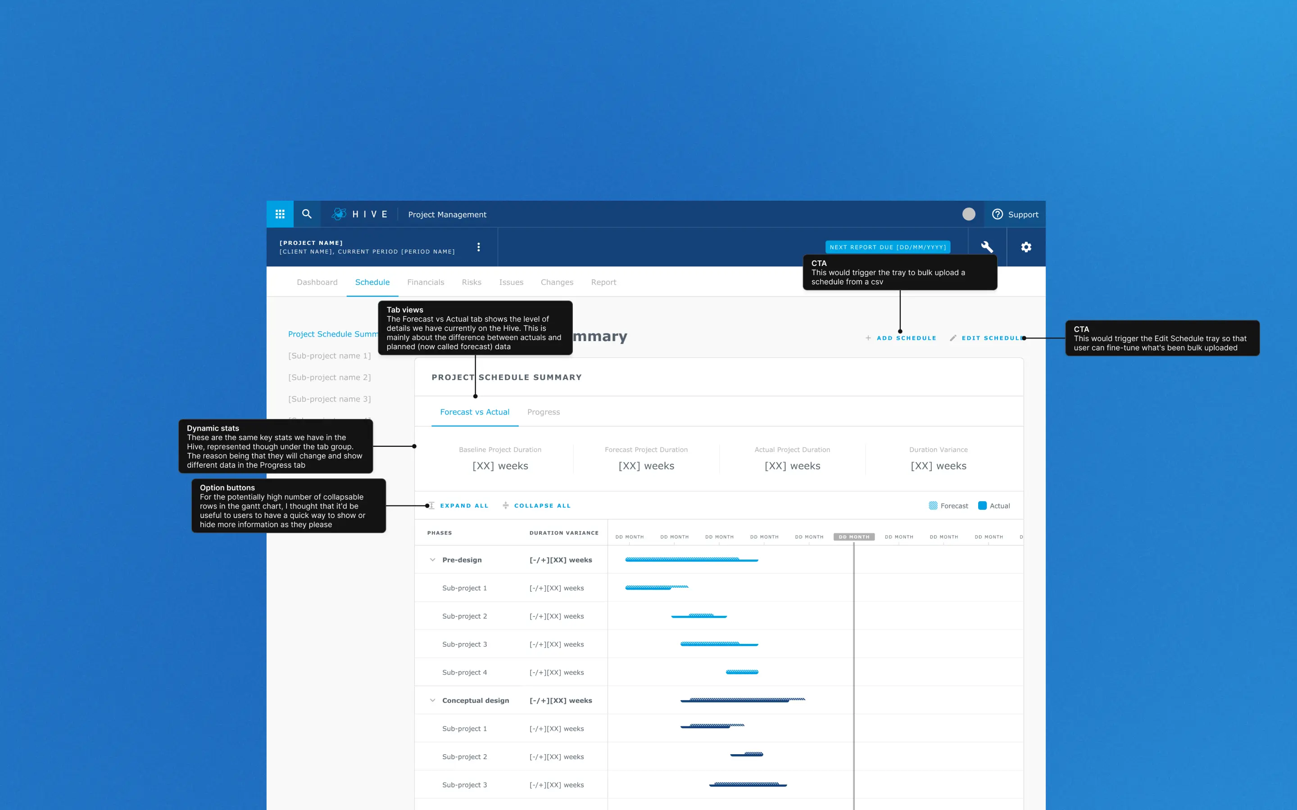1297x810 pixels.
Task: Click the Support help icon
Action: coord(997,214)
